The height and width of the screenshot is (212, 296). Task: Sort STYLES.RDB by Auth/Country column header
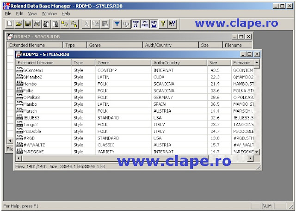click(179, 62)
